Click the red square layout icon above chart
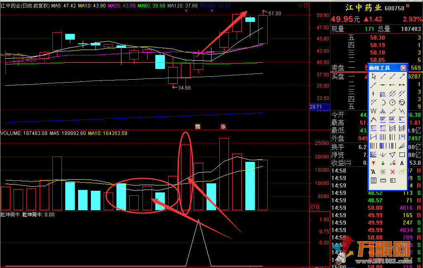The width and height of the screenshot is (423, 268). [306, 5]
